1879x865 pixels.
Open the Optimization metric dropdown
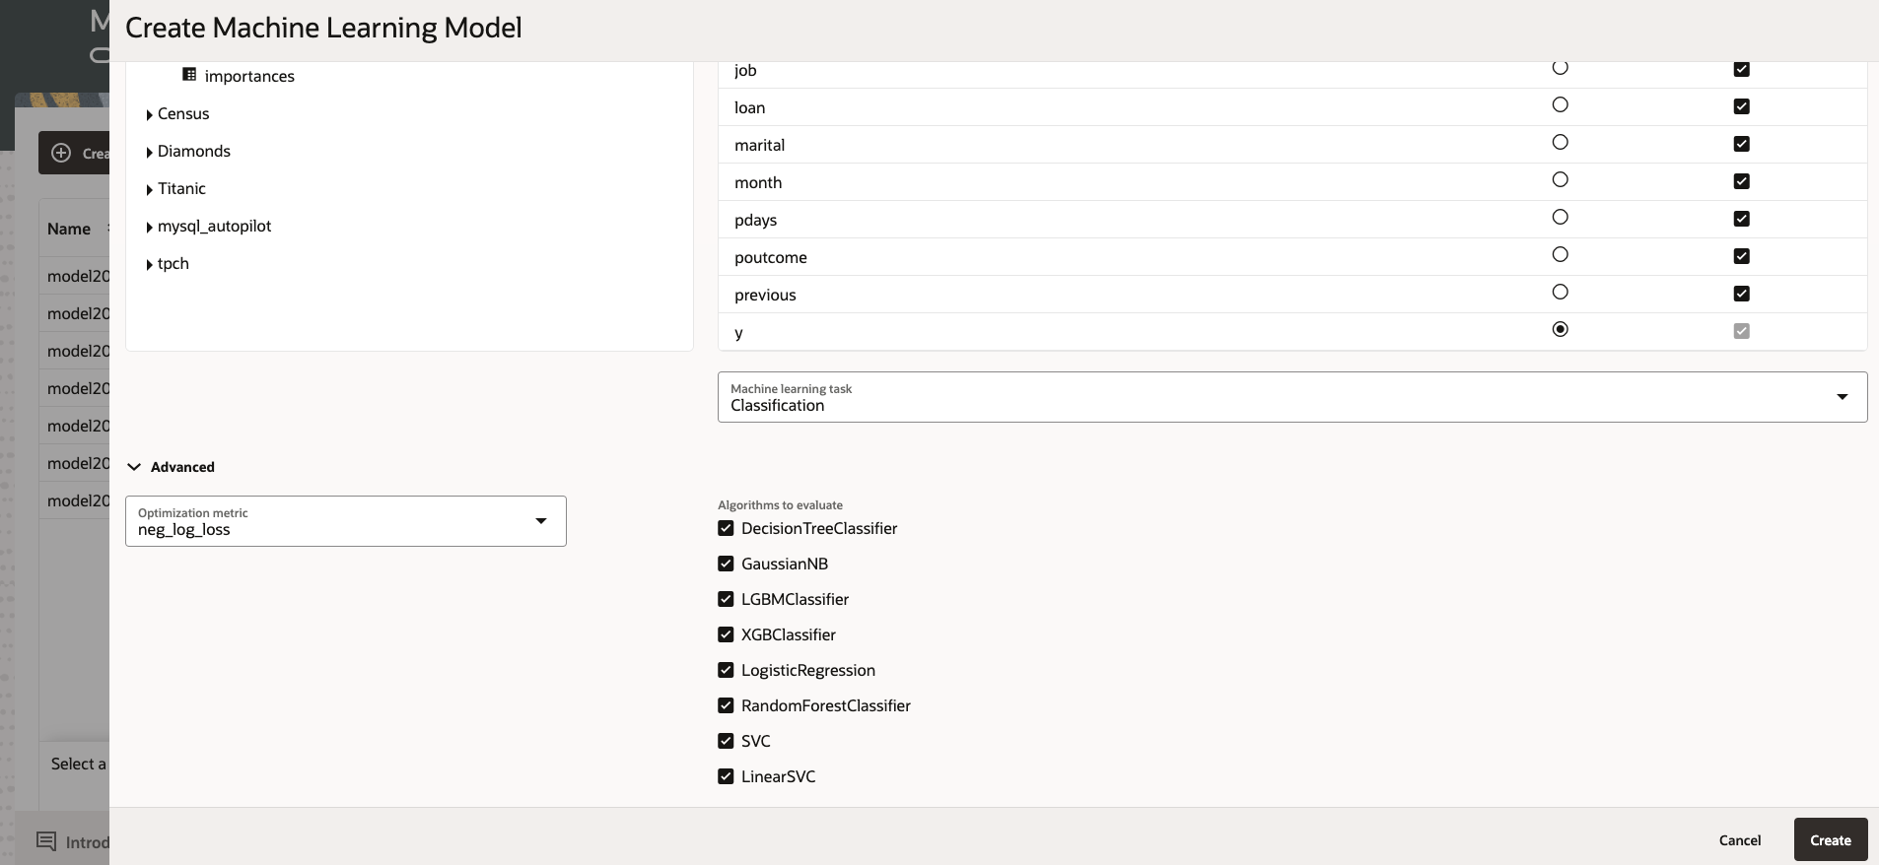coord(540,521)
